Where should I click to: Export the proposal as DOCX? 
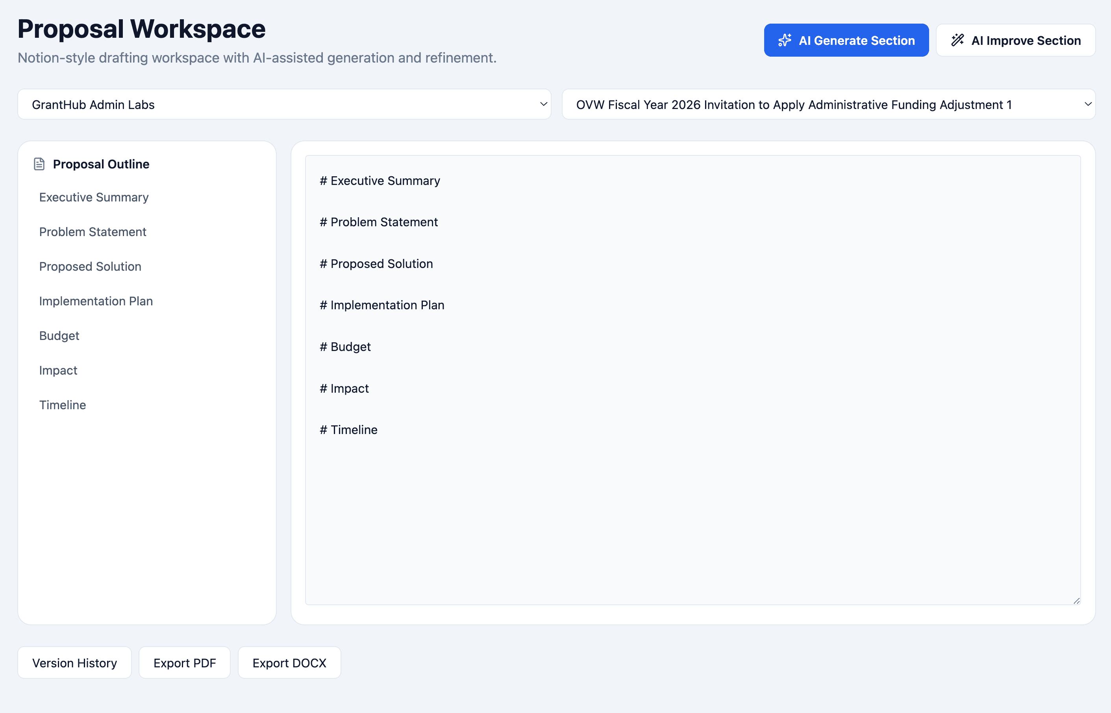point(289,663)
